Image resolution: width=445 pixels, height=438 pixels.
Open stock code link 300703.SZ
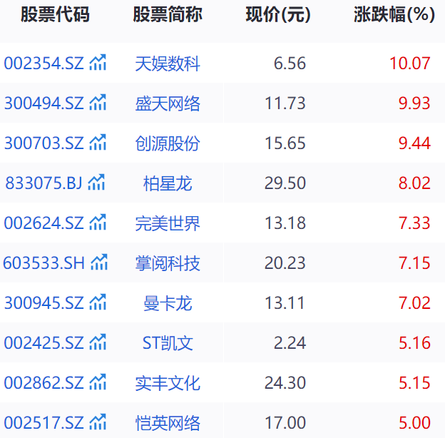pyautogui.click(x=44, y=143)
